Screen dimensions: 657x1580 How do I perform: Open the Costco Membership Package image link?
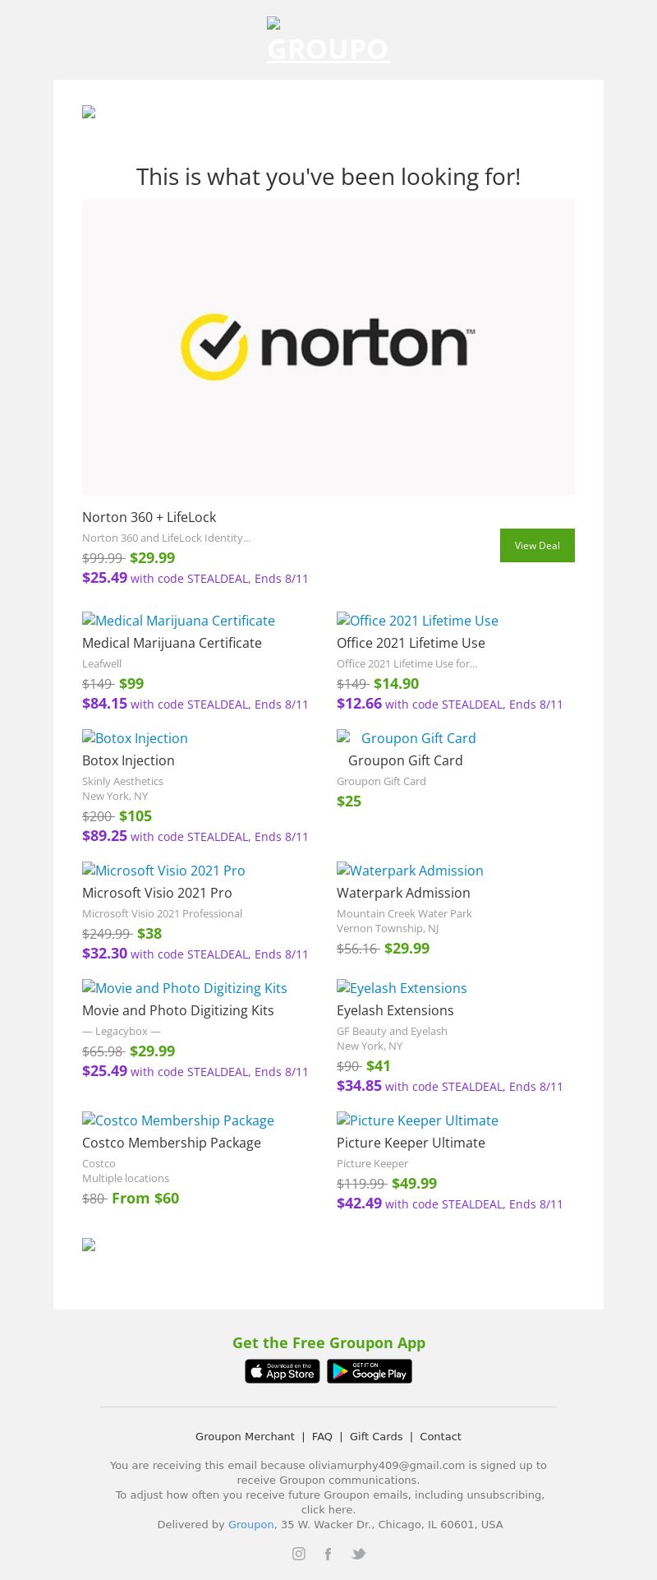178,1120
